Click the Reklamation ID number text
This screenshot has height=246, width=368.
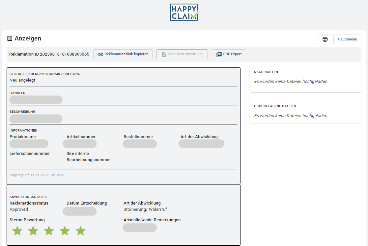(x=64, y=54)
